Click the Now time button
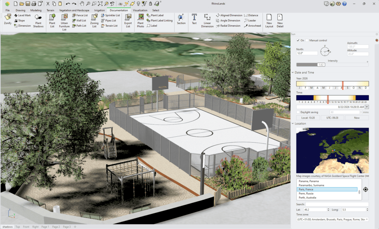Screen dimensions: 379x229 [x=357, y=117]
